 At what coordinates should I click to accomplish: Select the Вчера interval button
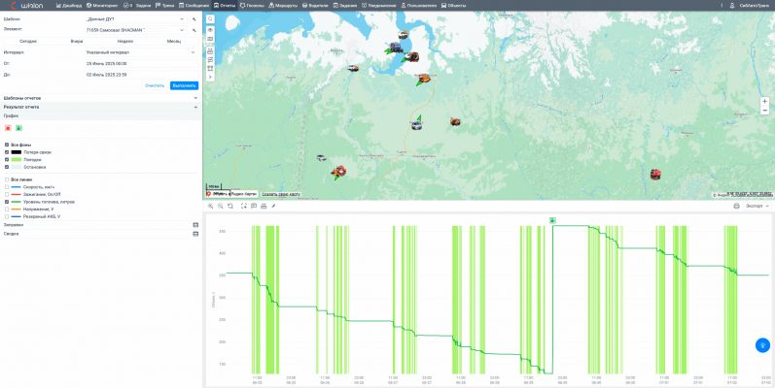77,42
